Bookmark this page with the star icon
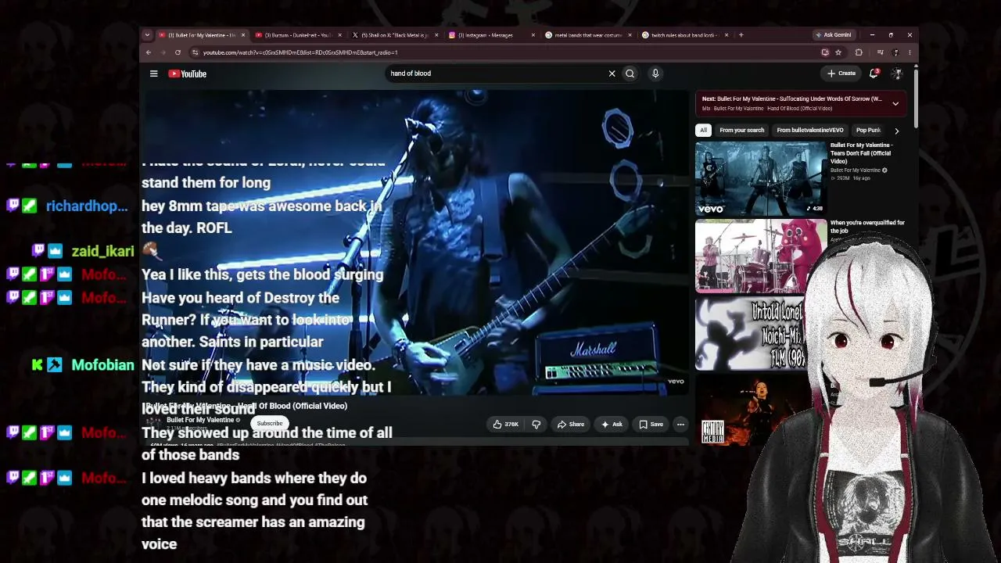The image size is (1001, 563). [838, 52]
